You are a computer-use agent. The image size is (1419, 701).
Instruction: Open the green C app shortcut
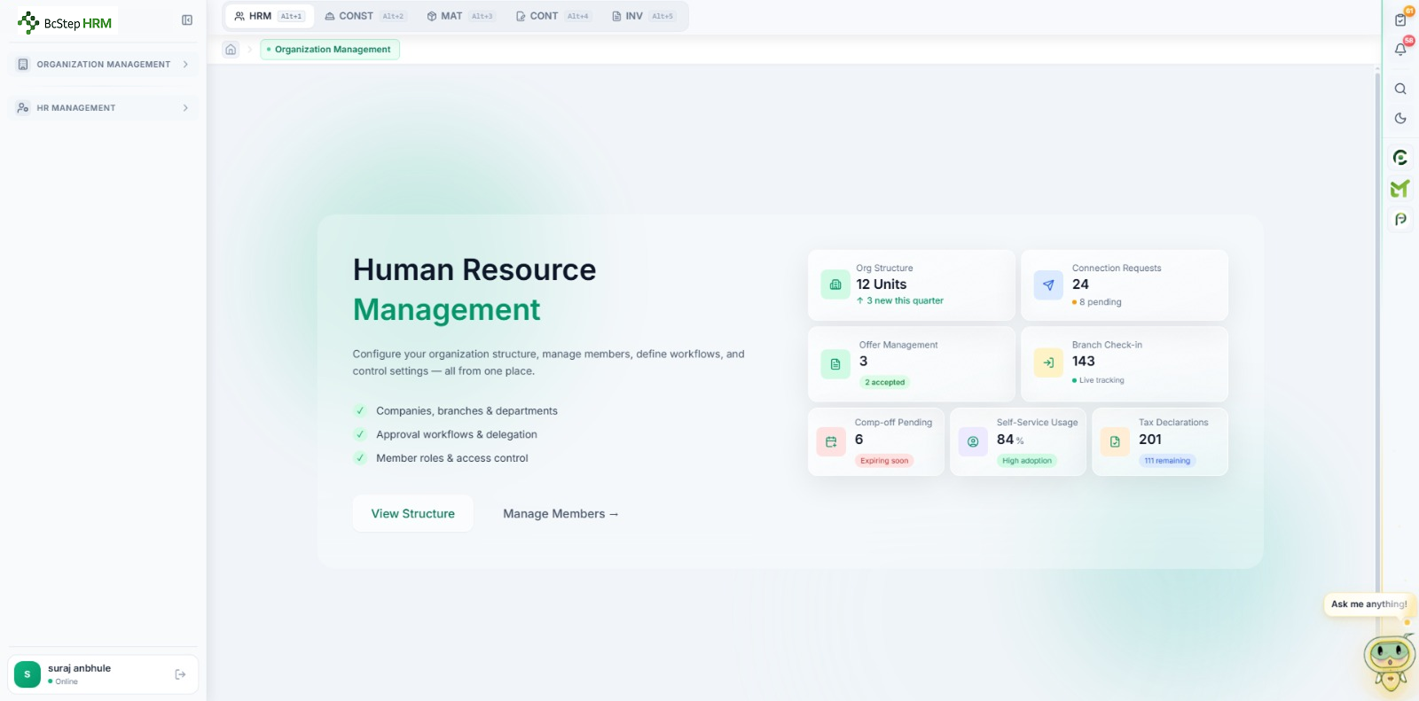click(1400, 158)
